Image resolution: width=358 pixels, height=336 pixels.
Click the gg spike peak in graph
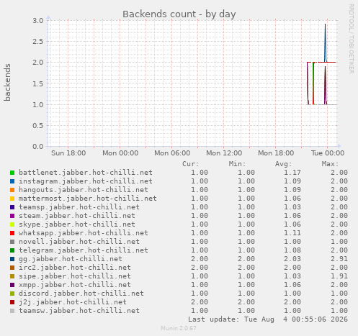click(x=326, y=24)
